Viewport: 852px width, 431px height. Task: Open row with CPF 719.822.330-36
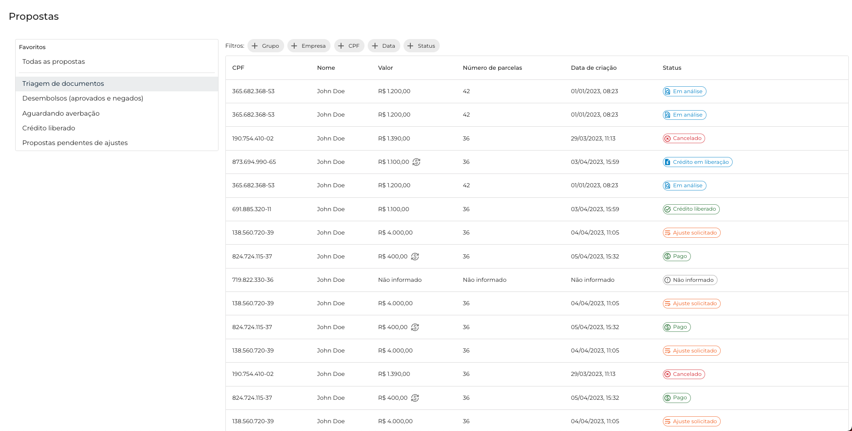click(253, 280)
